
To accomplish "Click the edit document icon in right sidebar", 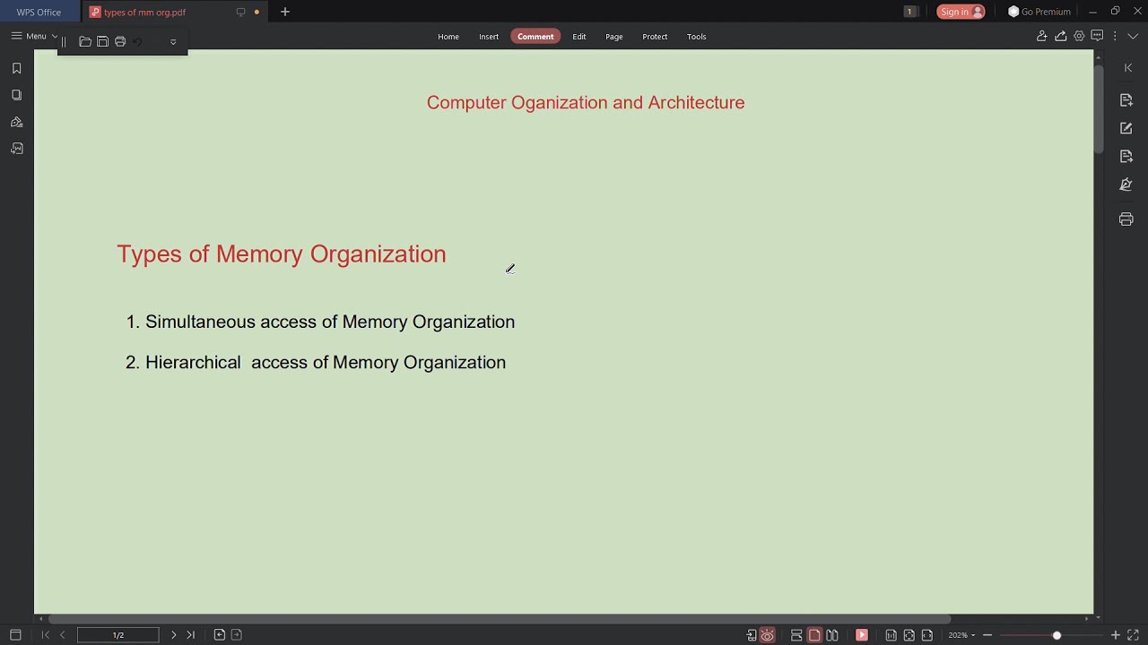I will (x=1126, y=128).
